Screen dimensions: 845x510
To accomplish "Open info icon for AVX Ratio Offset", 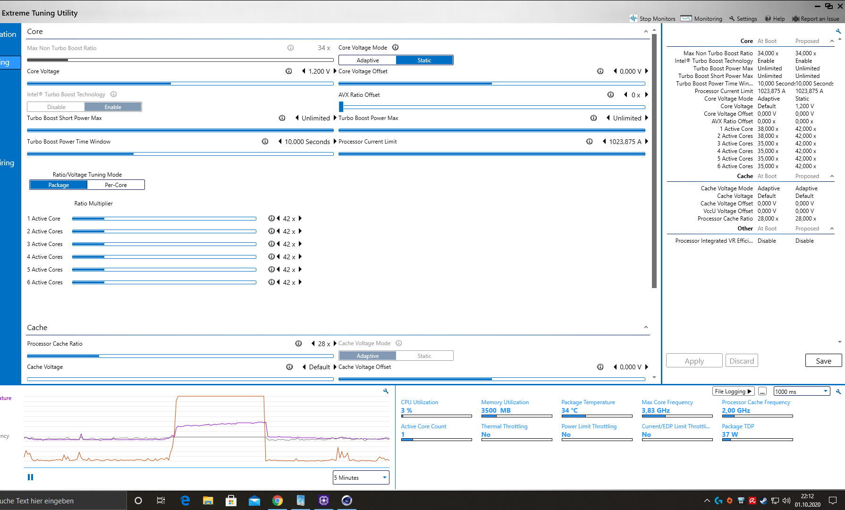I will (611, 94).
